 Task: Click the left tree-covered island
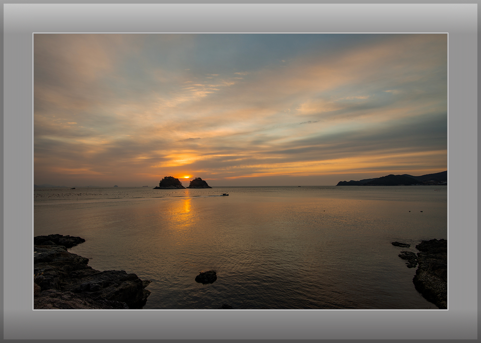169,183
